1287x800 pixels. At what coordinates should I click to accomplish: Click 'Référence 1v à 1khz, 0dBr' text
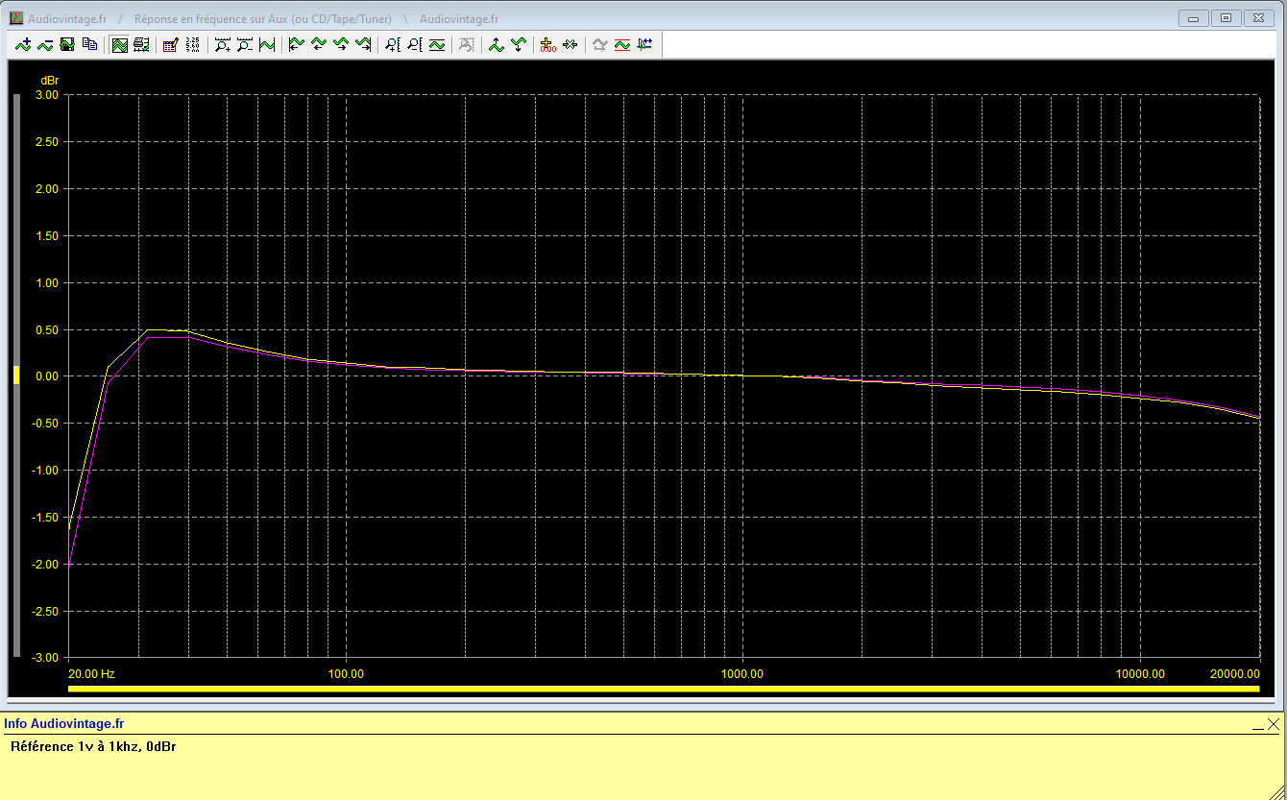coord(93,746)
